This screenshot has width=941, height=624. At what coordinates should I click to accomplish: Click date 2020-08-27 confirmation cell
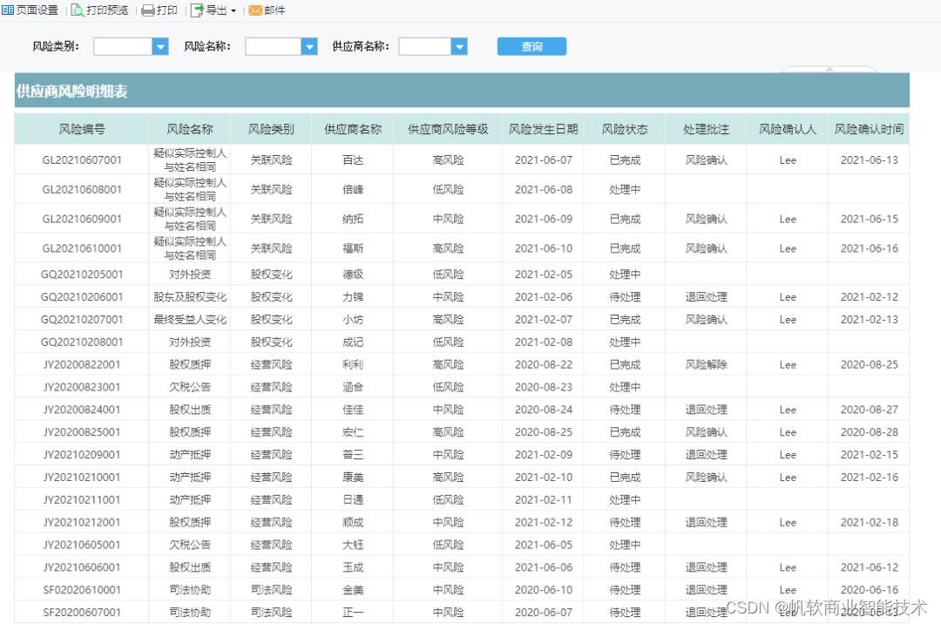[x=869, y=410]
